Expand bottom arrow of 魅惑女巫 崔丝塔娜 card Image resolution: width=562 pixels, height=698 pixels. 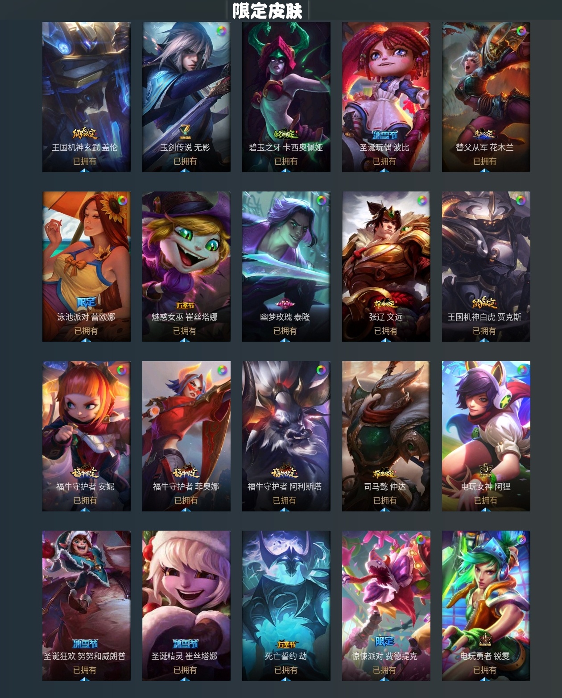185,340
